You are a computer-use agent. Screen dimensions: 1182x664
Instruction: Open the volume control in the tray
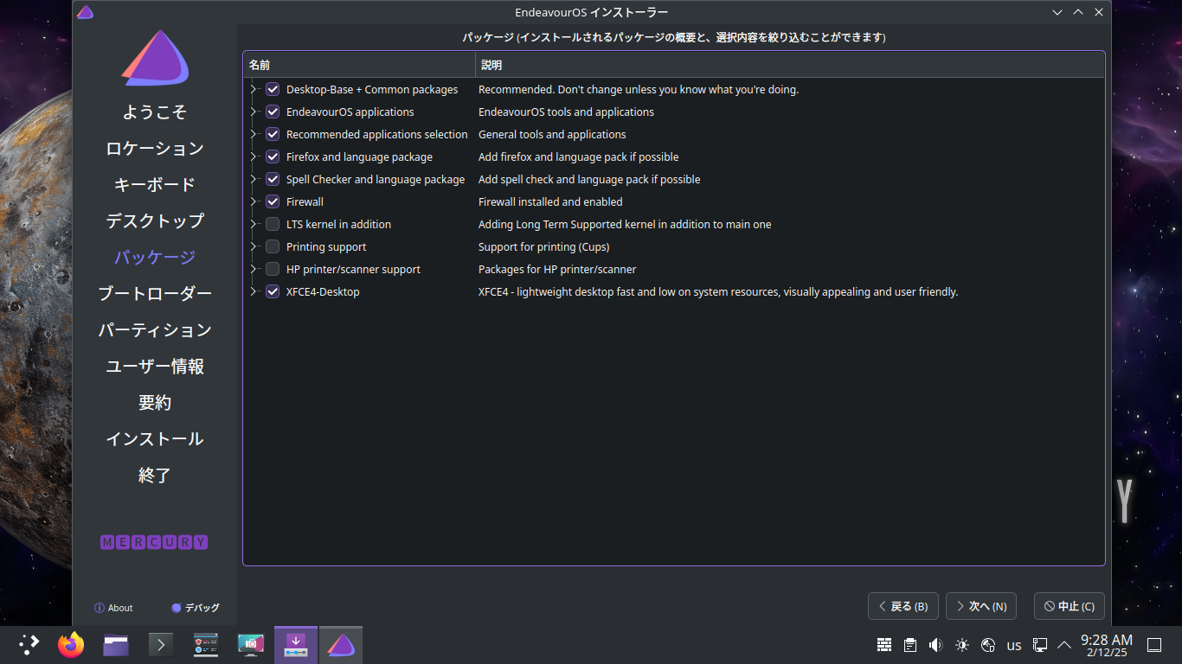[x=935, y=645]
